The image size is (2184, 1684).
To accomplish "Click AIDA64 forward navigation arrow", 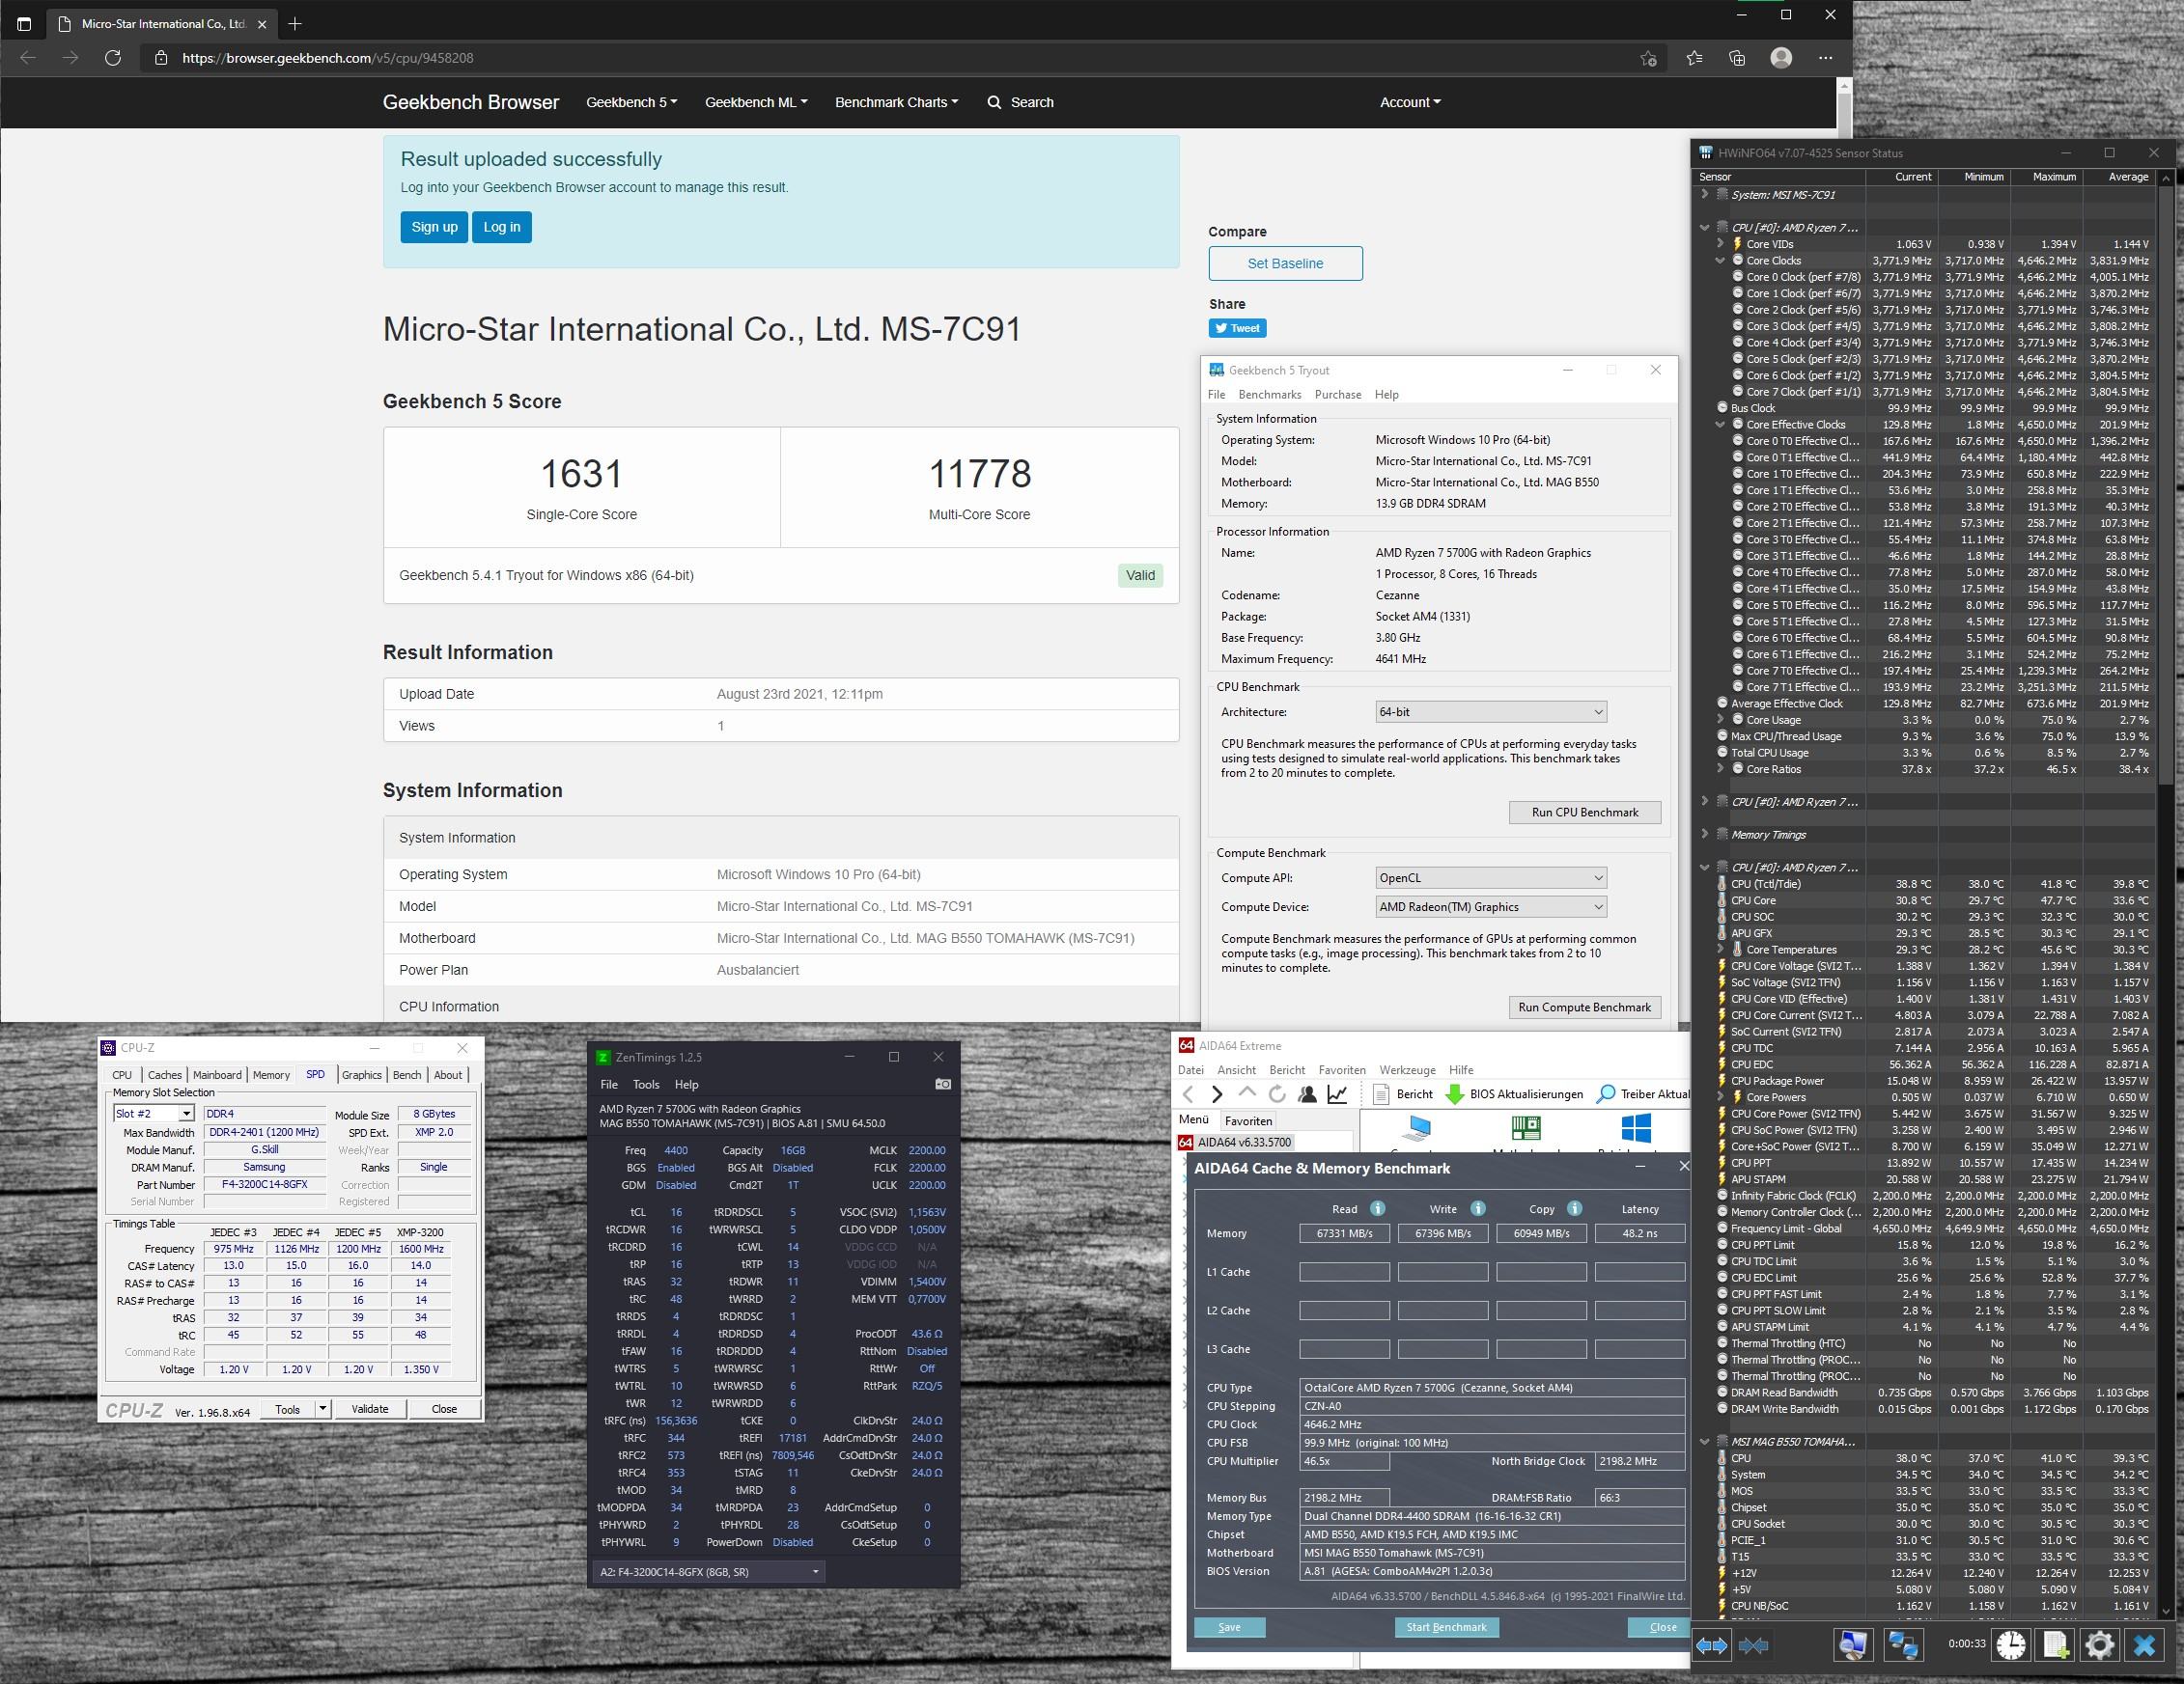I will 1217,1094.
